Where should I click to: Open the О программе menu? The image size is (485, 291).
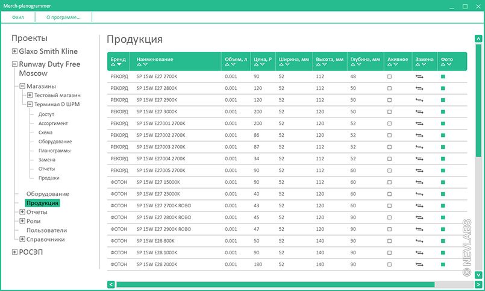point(63,17)
